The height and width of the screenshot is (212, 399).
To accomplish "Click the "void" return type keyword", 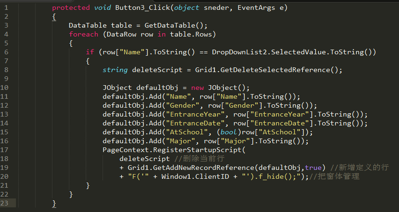I will 103,7.
